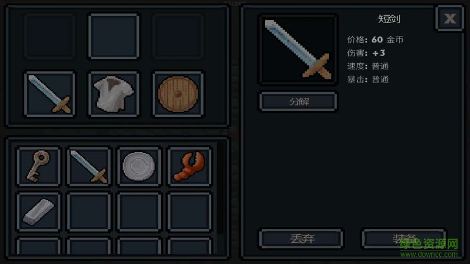
Task: Select the equipped short sword slot
Action: point(50,94)
